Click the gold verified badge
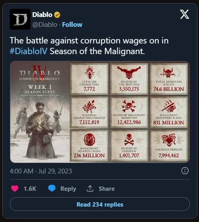Screen dimensions: 199x222 pos(57,15)
